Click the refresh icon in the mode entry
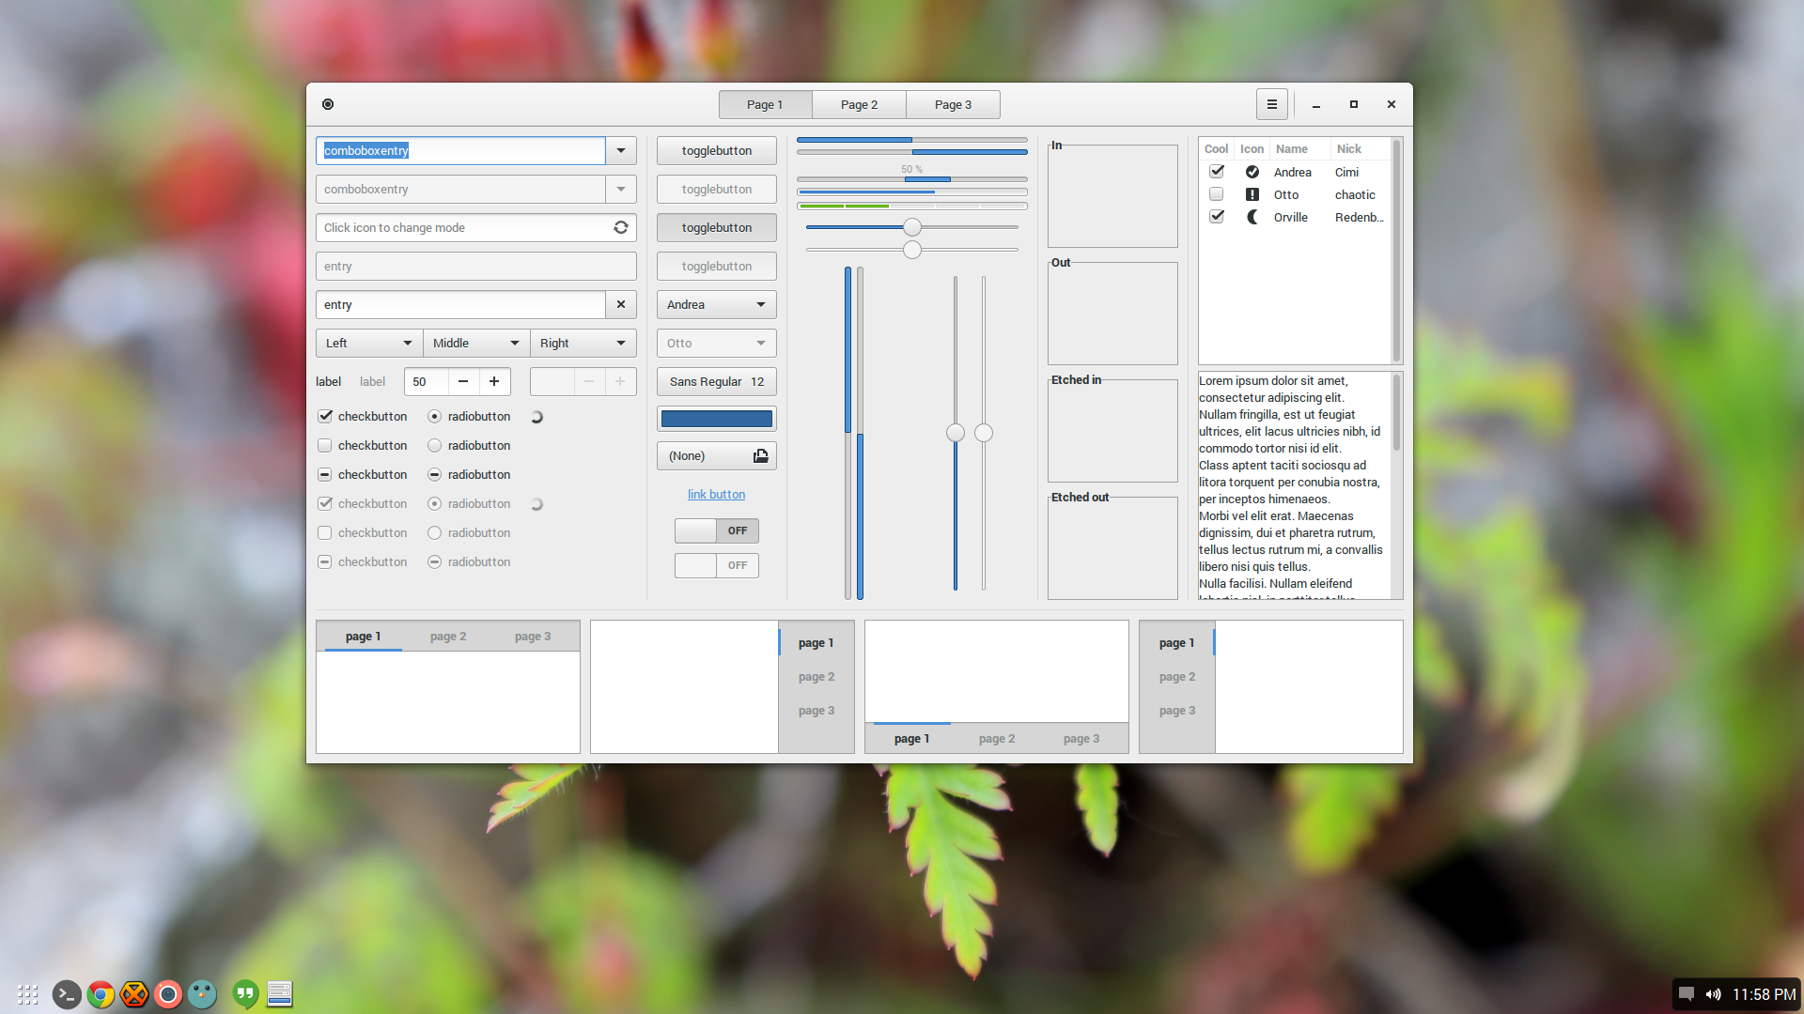Image resolution: width=1804 pixels, height=1014 pixels. coord(621,227)
